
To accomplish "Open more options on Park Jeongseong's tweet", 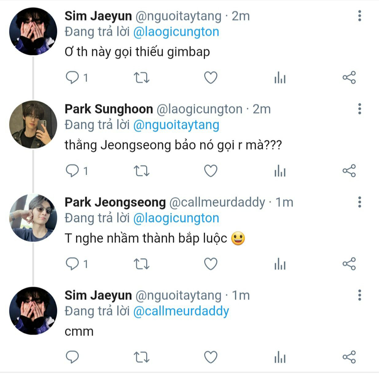I will click(x=360, y=202).
